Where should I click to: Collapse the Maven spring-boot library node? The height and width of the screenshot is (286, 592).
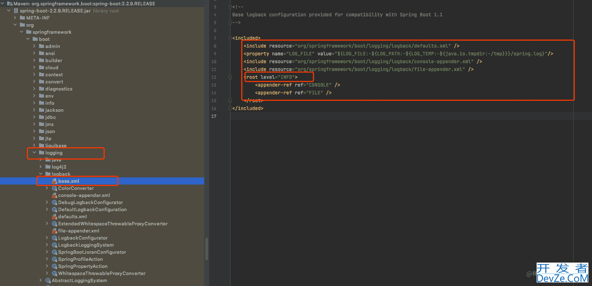pos(2,4)
